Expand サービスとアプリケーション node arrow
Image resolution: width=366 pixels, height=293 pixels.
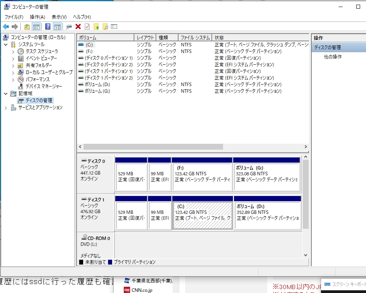pyautogui.click(x=6, y=108)
